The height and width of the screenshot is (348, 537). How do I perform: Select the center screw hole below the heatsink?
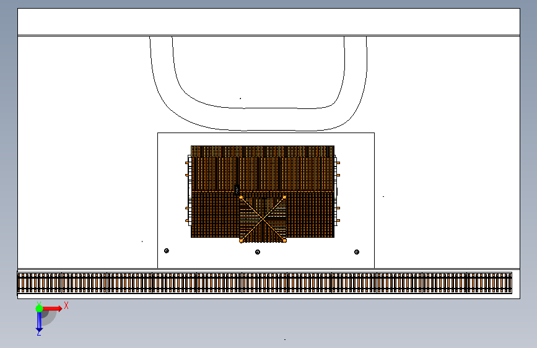258,252
